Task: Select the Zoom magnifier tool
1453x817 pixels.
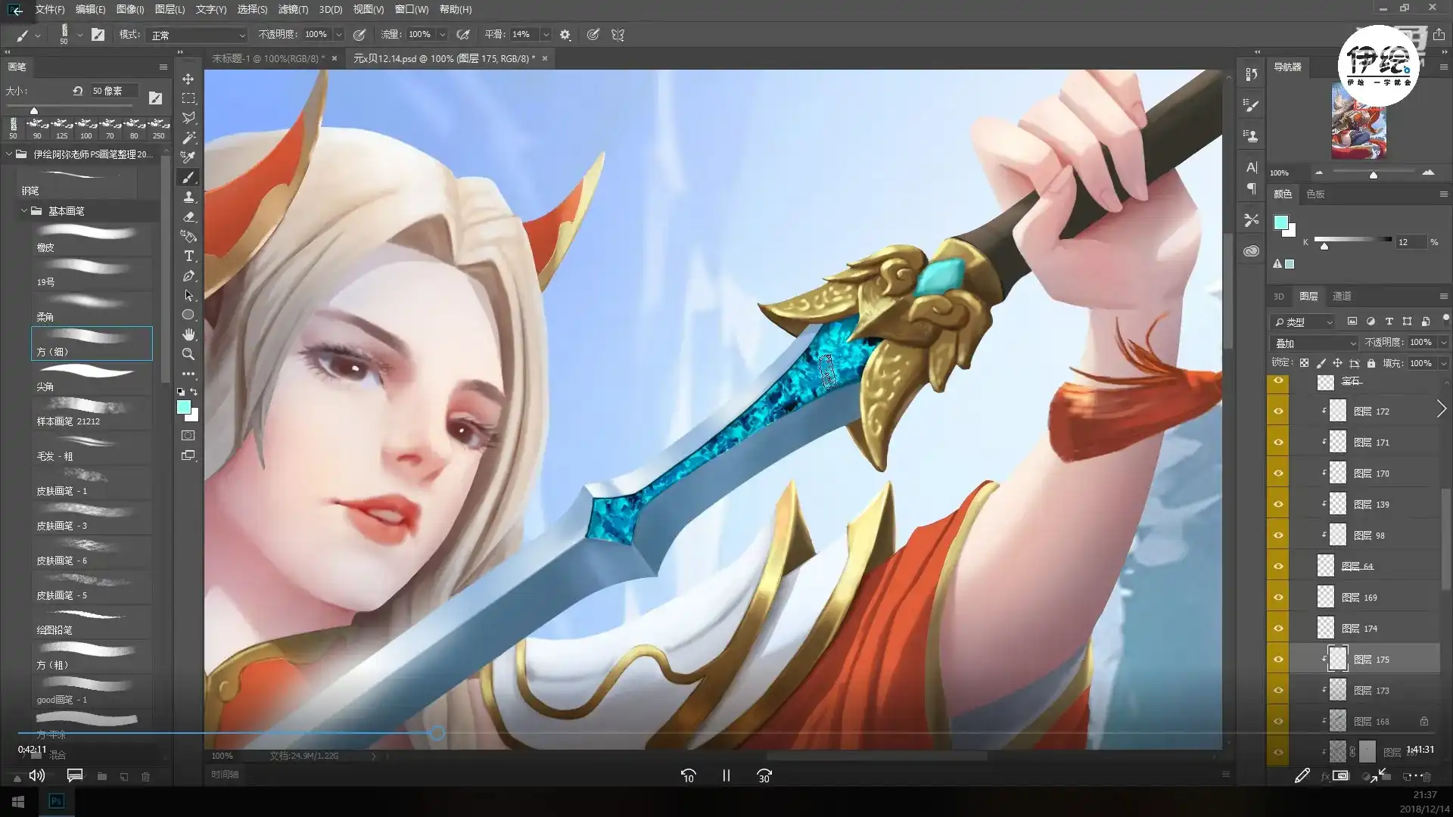Action: 188,354
